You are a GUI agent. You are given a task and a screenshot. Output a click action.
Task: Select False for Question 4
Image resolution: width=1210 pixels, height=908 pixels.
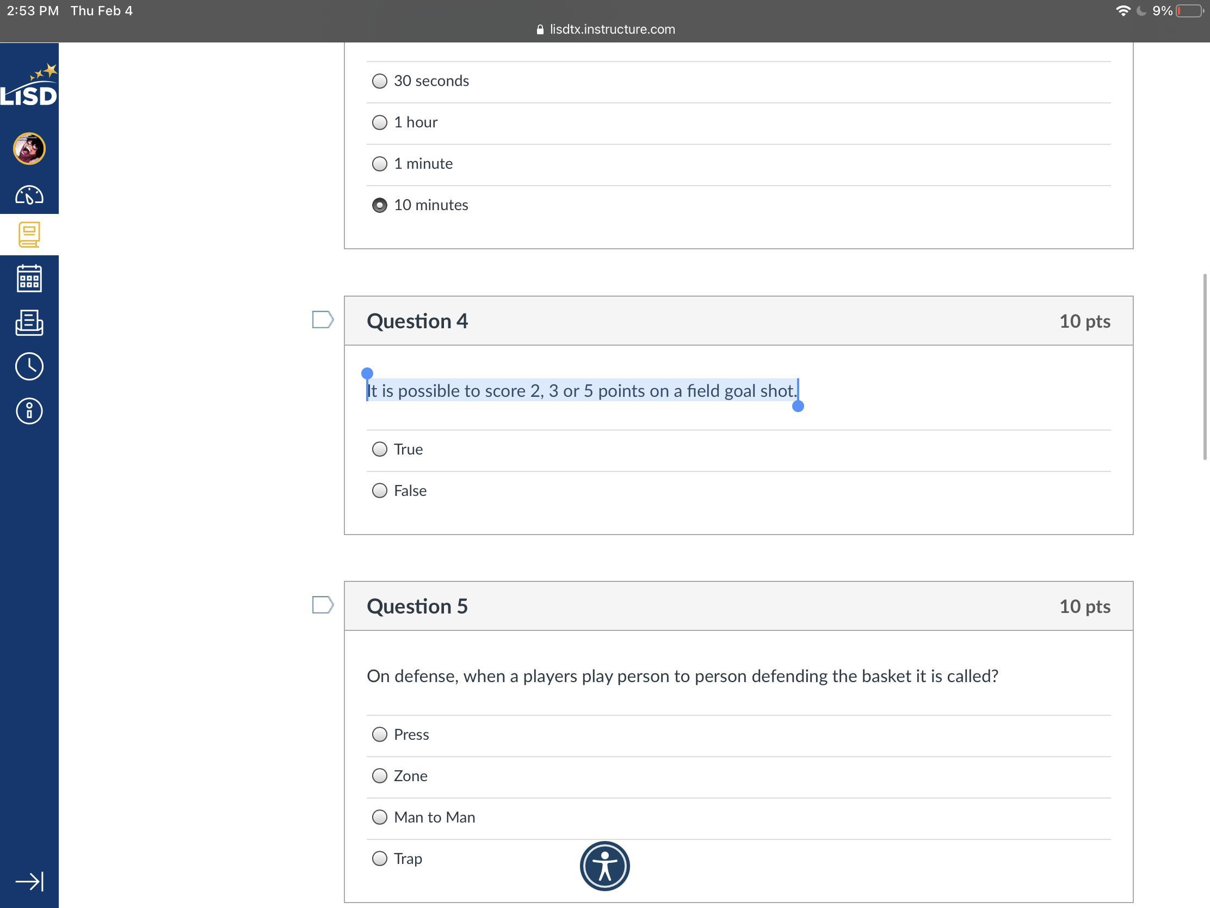[379, 490]
